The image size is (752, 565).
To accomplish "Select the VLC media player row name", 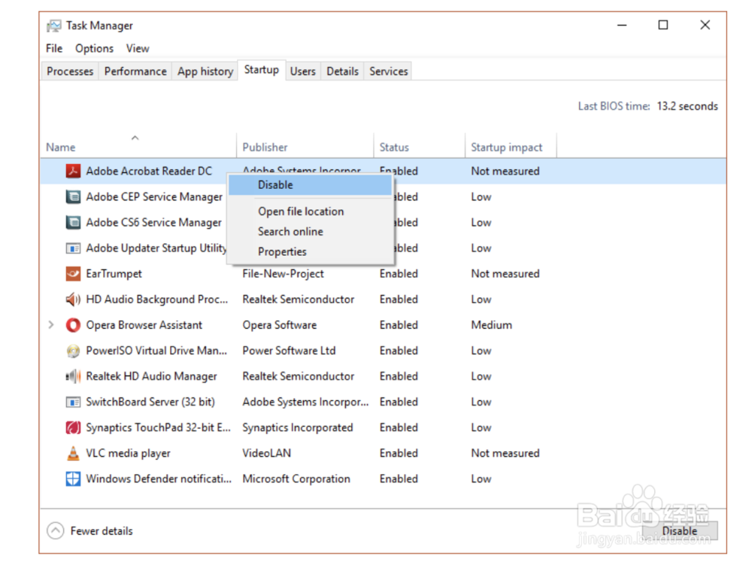I will point(128,453).
